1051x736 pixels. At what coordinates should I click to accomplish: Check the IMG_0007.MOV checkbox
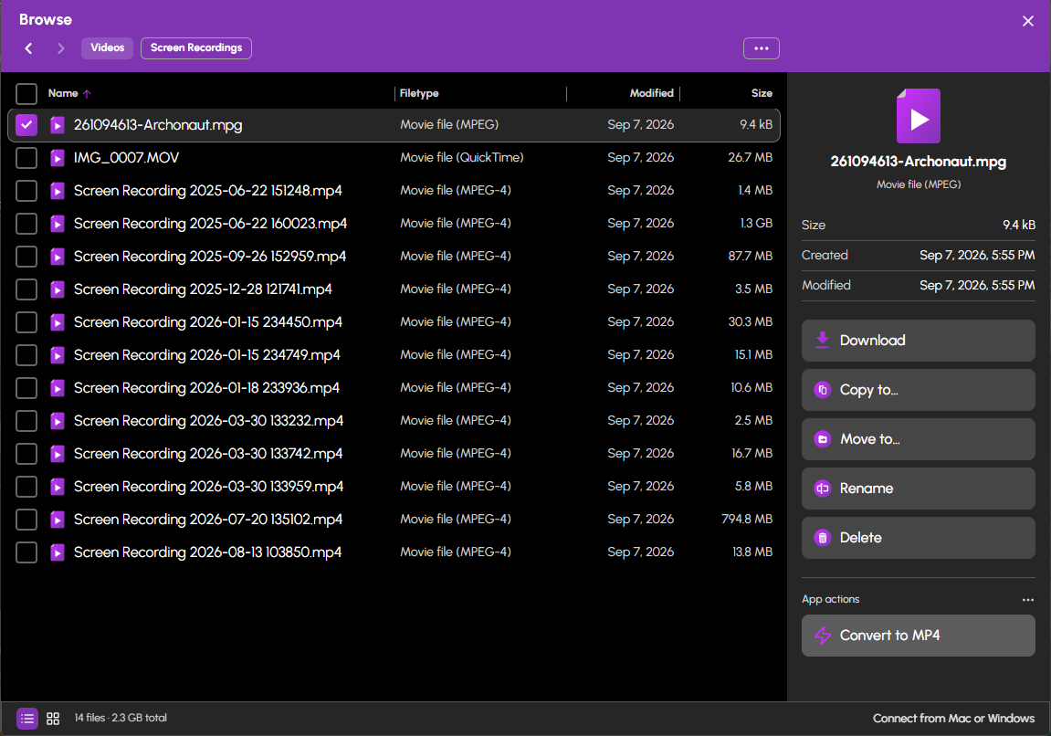26,158
